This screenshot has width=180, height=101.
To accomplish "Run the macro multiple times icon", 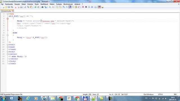I will (92, 7).
